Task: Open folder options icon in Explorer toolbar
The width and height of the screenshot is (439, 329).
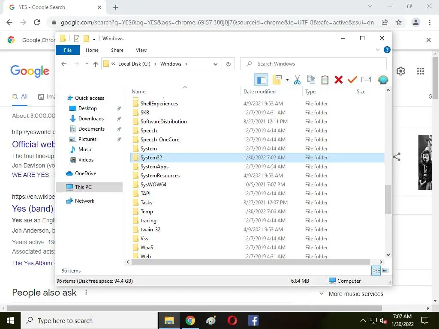Action: click(277, 80)
